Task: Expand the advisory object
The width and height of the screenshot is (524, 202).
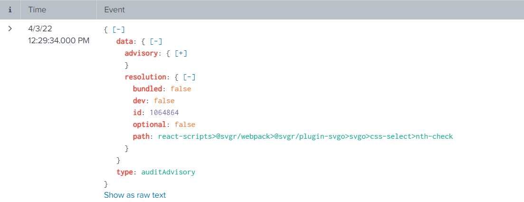Action: [x=181, y=53]
